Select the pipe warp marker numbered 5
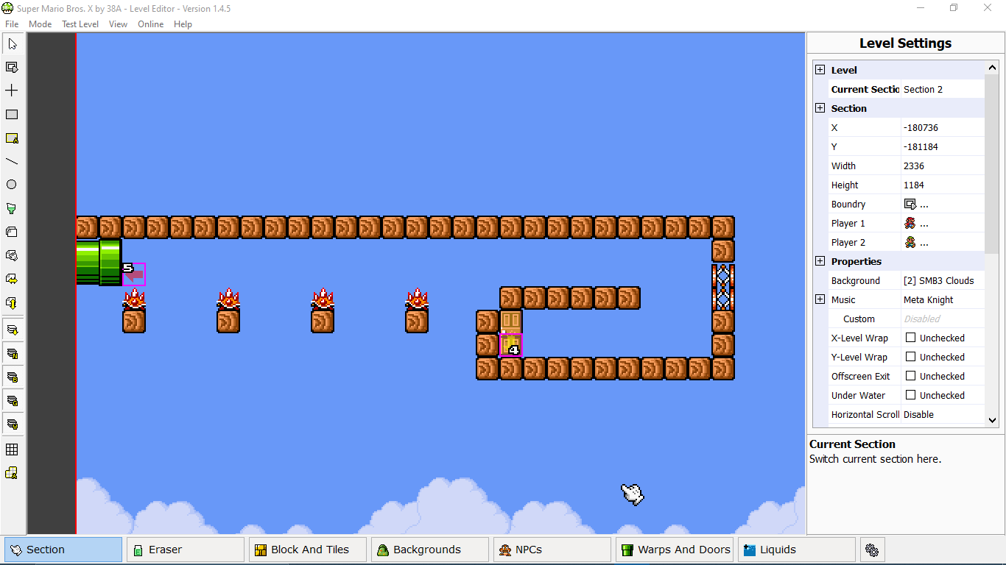Screen dimensions: 1006x565 (x=133, y=274)
